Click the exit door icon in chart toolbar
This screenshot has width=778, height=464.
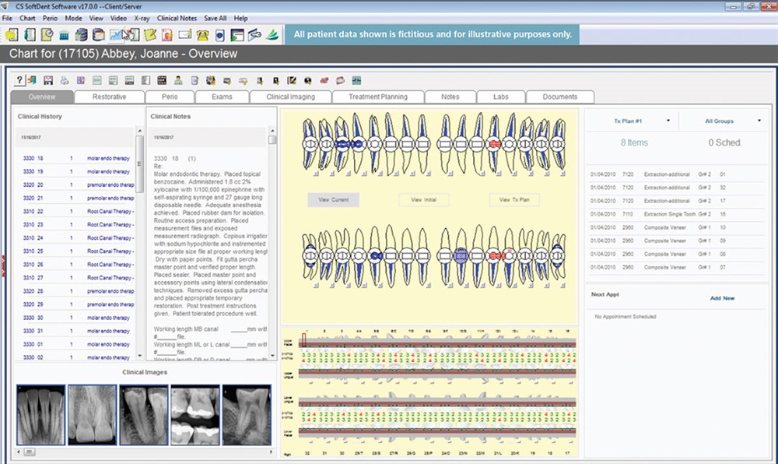pyautogui.click(x=32, y=80)
